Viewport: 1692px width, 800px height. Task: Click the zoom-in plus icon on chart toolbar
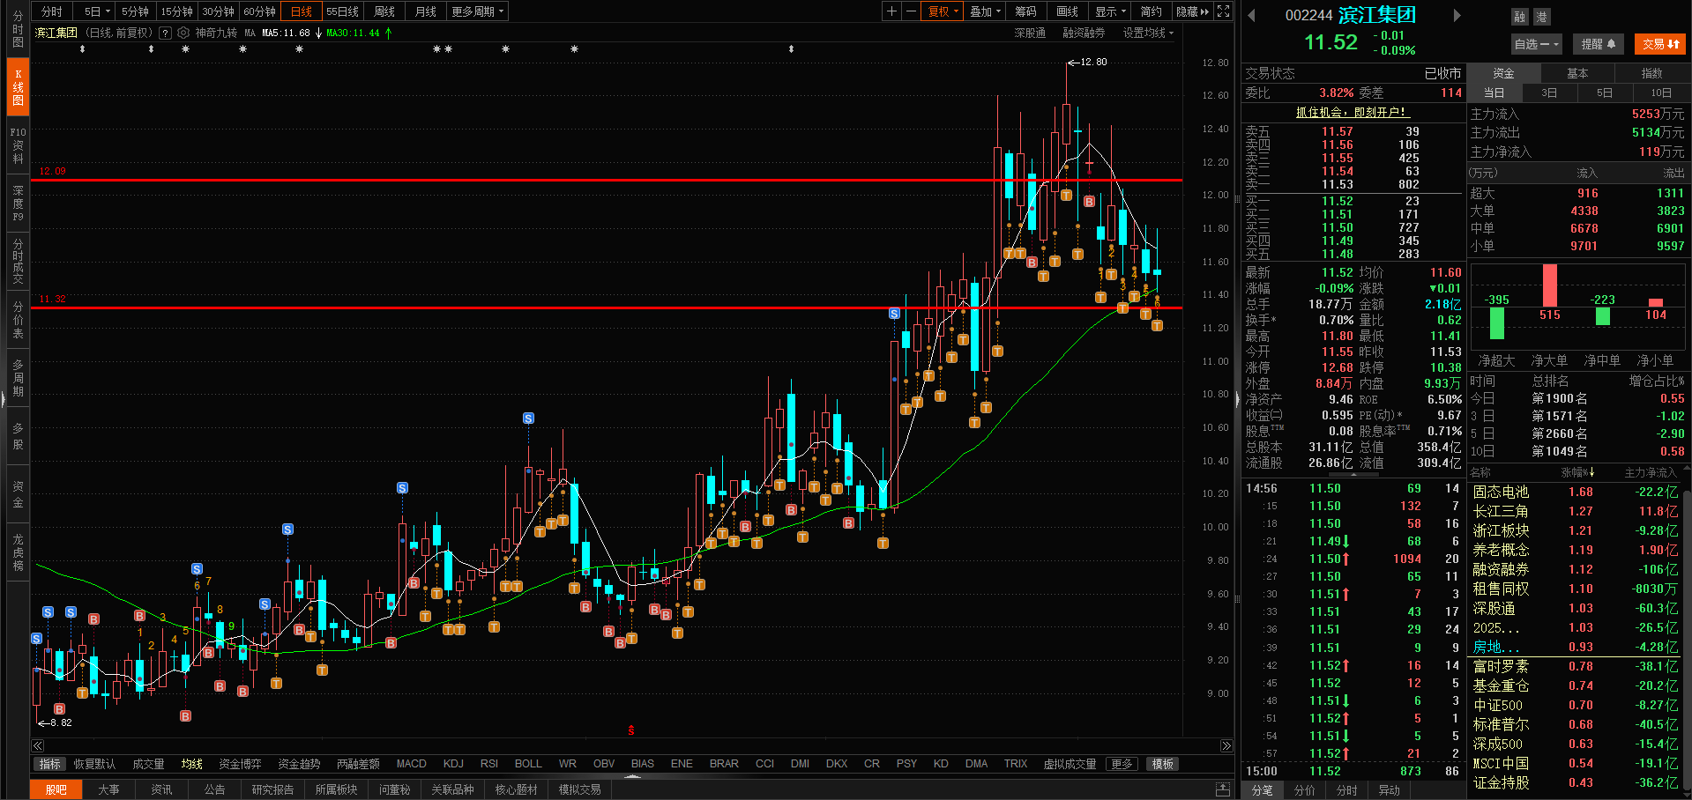click(891, 11)
